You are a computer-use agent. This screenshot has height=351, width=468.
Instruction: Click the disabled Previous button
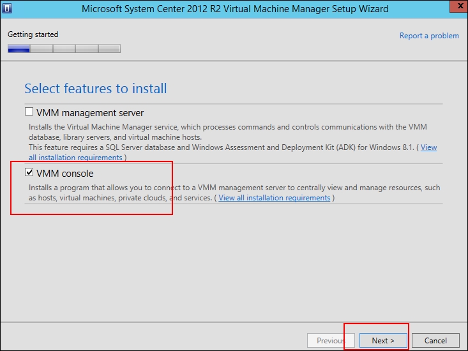coord(331,340)
